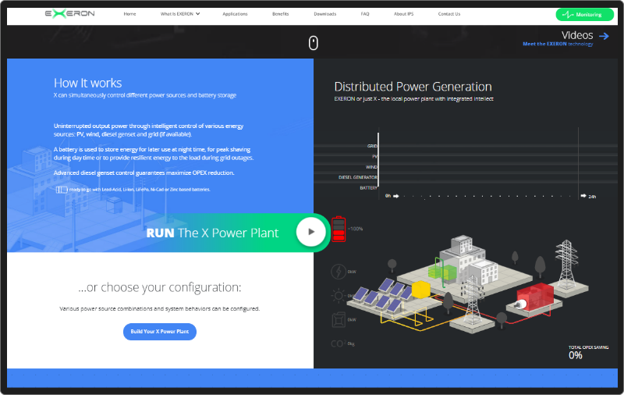Click the yellow battery block in illustration
Screen dimensions: 624x395
420,290
